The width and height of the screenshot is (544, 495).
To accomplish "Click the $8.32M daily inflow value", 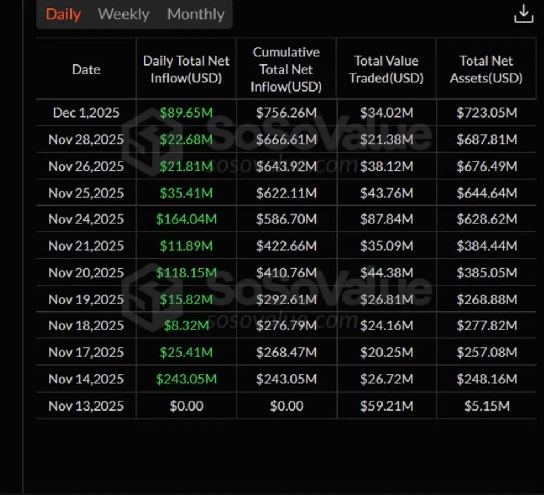I will click(x=186, y=325).
